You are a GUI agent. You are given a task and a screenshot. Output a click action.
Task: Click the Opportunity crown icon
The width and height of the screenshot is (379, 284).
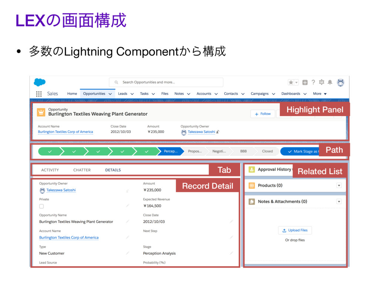tap(41, 112)
